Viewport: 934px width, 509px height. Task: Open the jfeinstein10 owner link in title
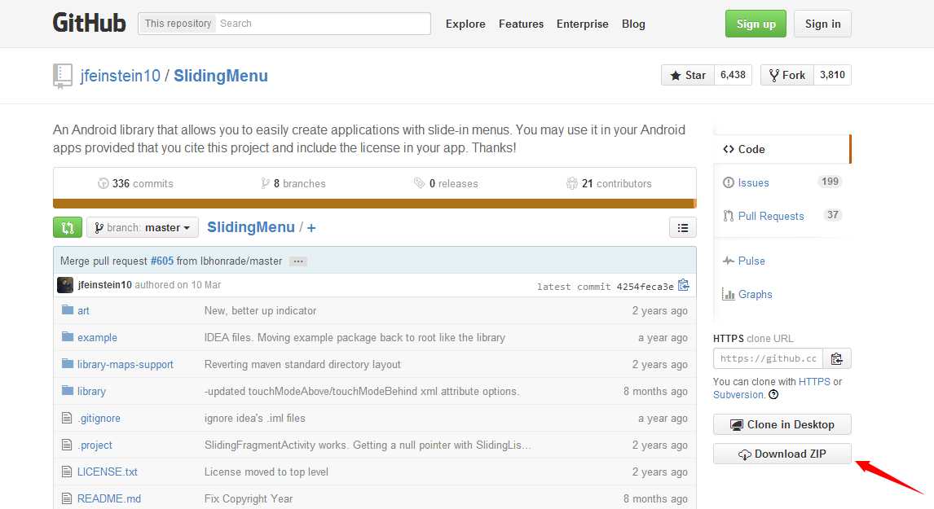[x=120, y=77]
